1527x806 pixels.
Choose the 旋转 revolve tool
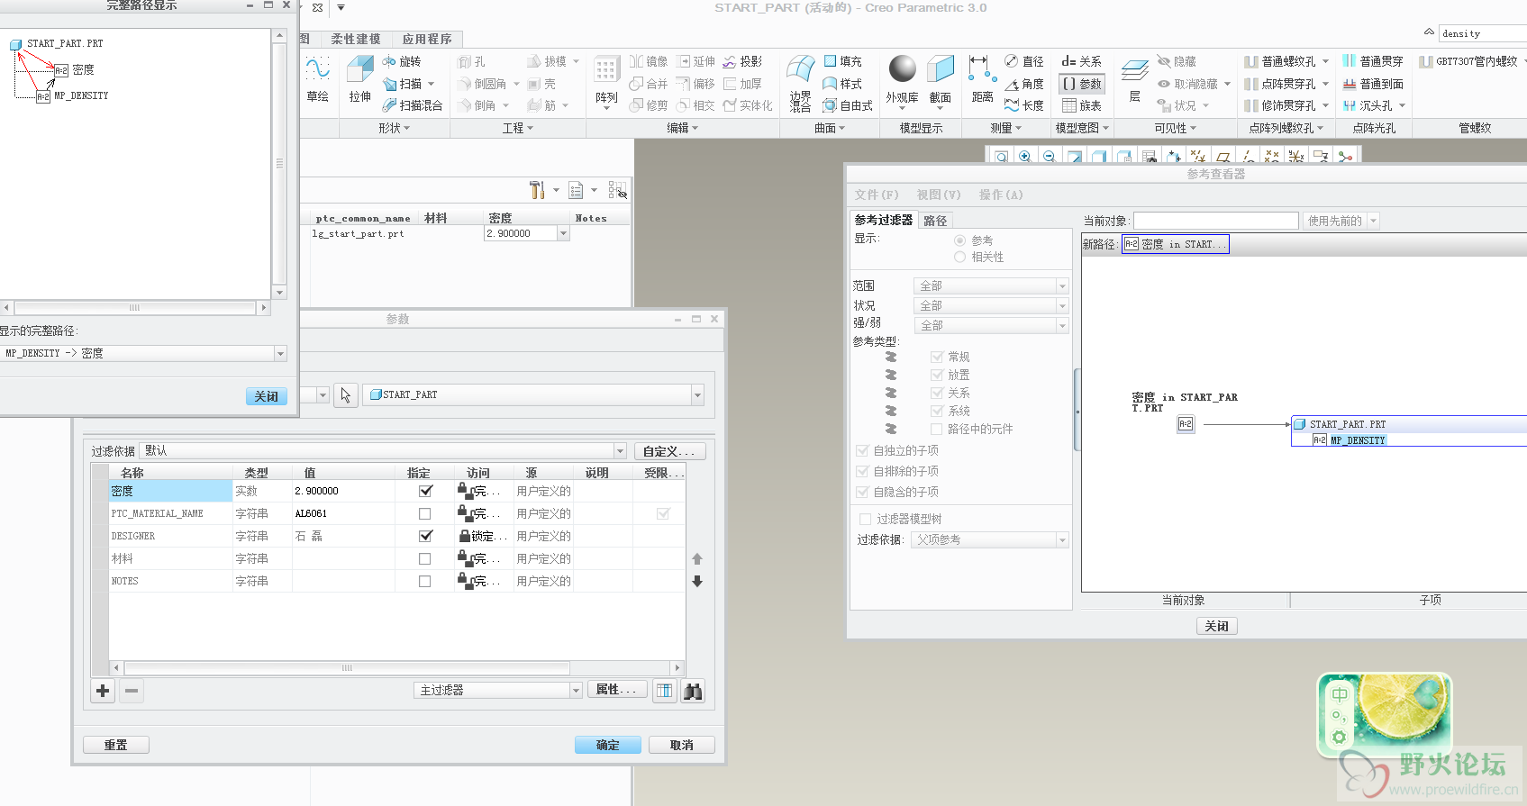(402, 61)
